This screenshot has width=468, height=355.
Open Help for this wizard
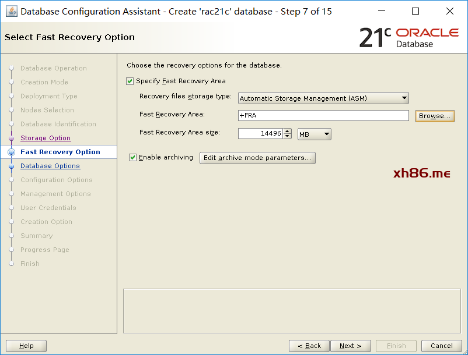point(26,346)
